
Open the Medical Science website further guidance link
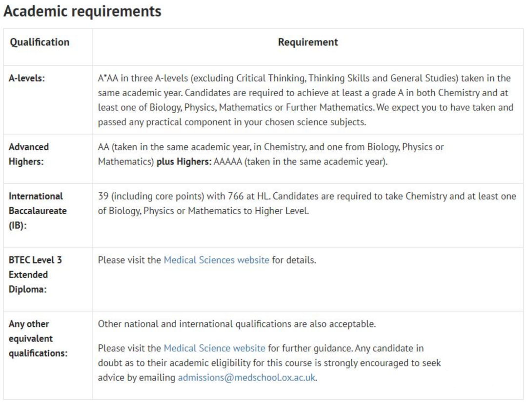coord(214,348)
